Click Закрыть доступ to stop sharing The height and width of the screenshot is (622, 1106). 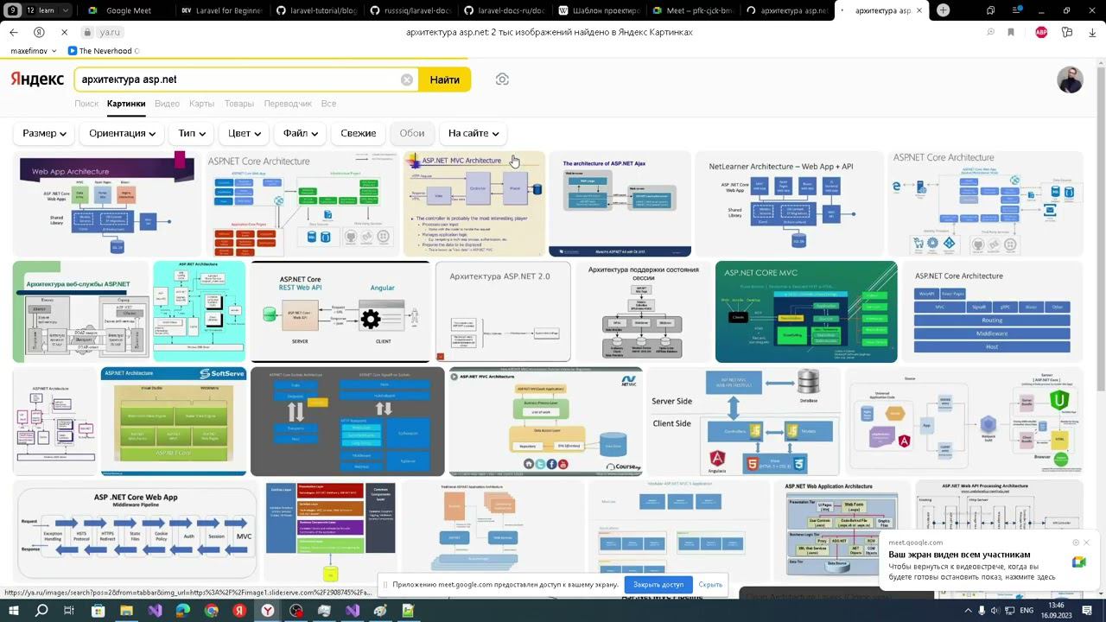pos(658,585)
